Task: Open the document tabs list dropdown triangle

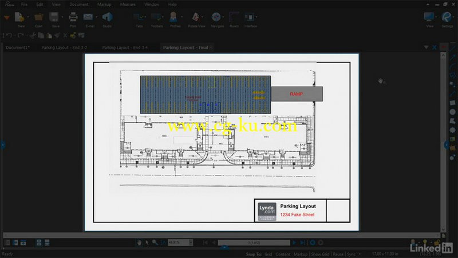Action: coord(426,48)
